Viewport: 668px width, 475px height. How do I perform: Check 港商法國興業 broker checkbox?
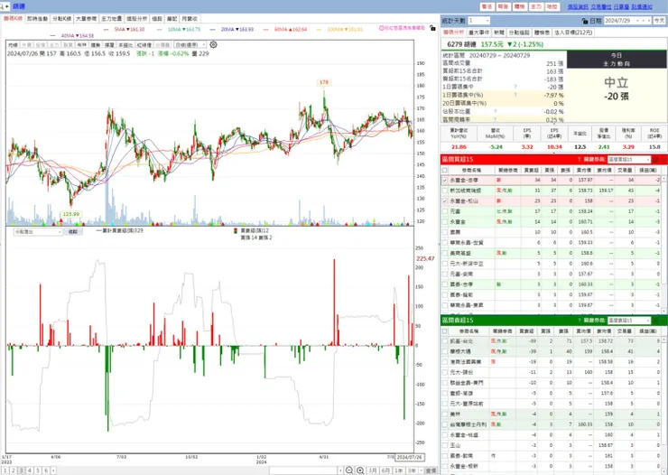pos(445,362)
